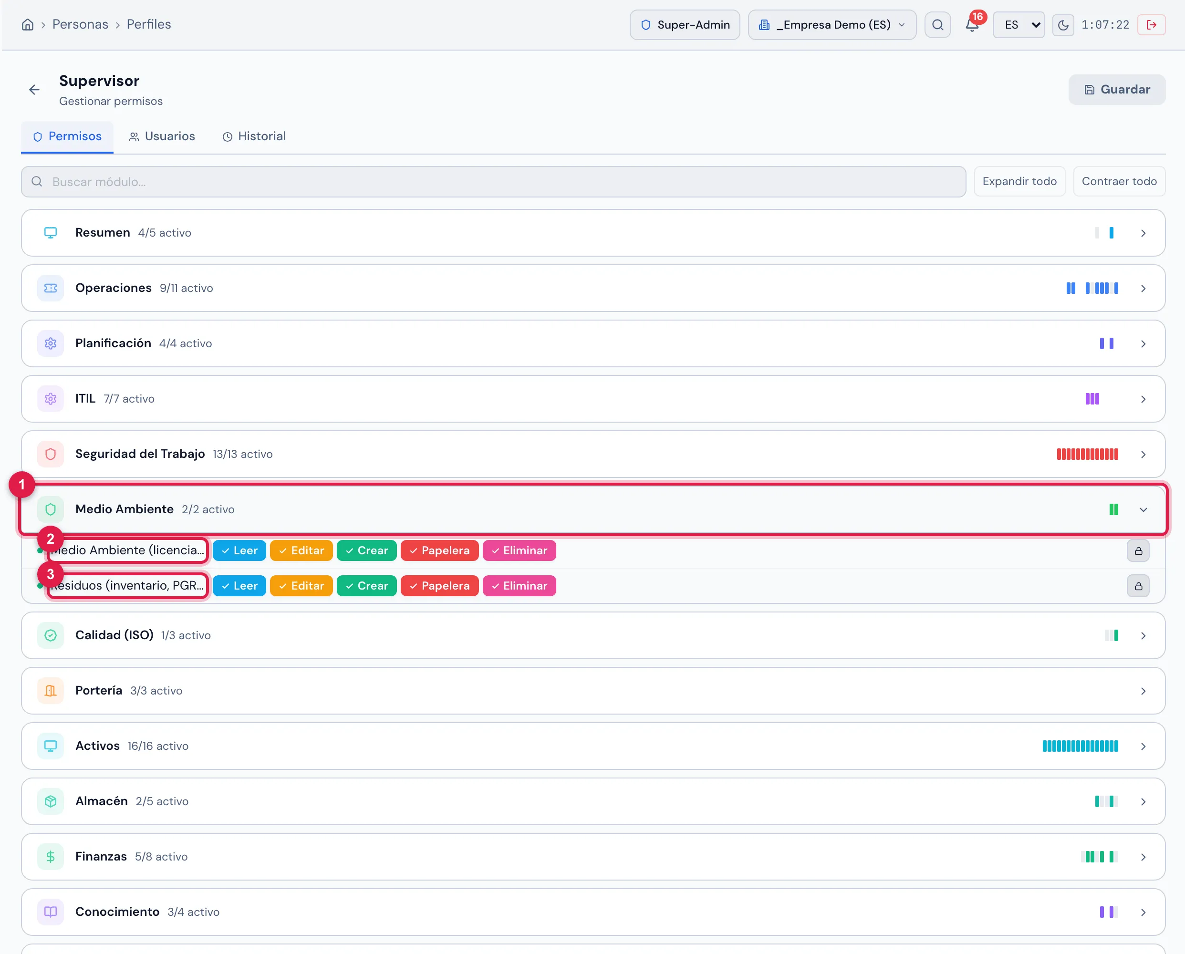Image resolution: width=1185 pixels, height=954 pixels.
Task: Click the Conocimiento book icon
Action: click(51, 912)
